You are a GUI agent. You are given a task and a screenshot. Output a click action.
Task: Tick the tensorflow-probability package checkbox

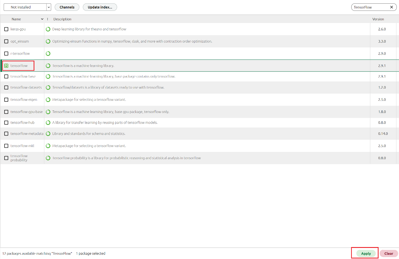6,158
